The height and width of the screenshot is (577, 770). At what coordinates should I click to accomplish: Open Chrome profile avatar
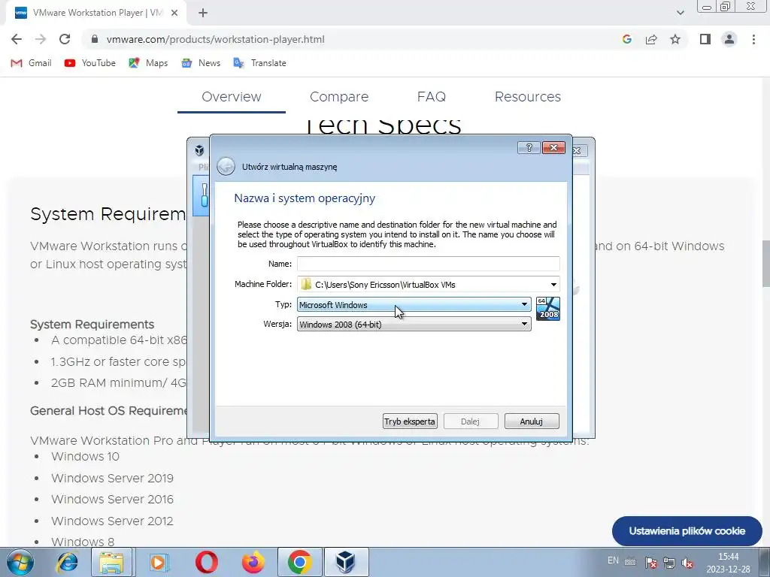(x=729, y=39)
